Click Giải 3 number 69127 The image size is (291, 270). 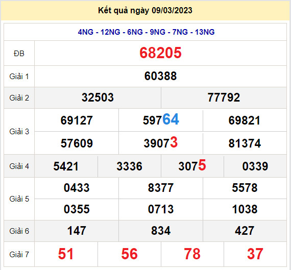[x=77, y=120]
